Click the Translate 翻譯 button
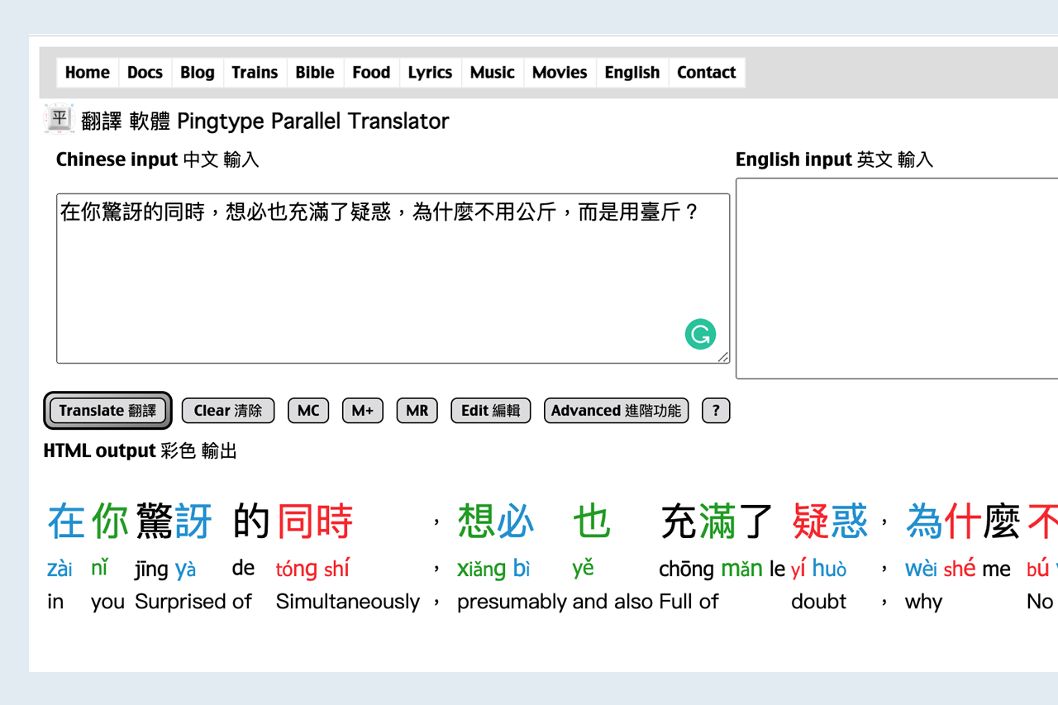 [x=107, y=411]
